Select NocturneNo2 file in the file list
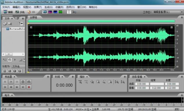Screen dimensions: 184x111 (x=16, y=29)
